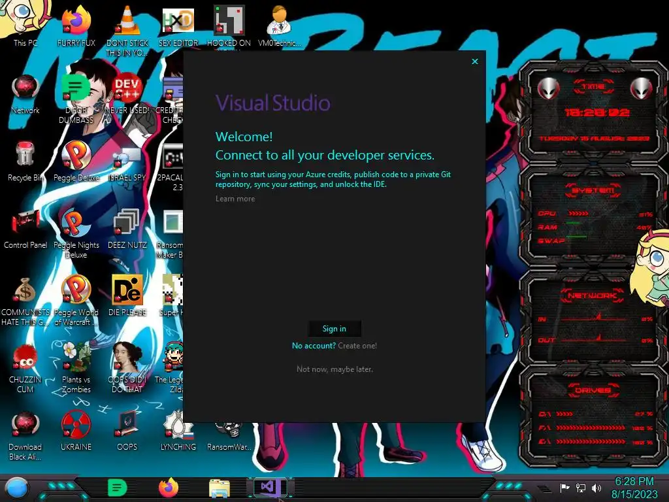Click the NETWORK widget panel header

[593, 295]
